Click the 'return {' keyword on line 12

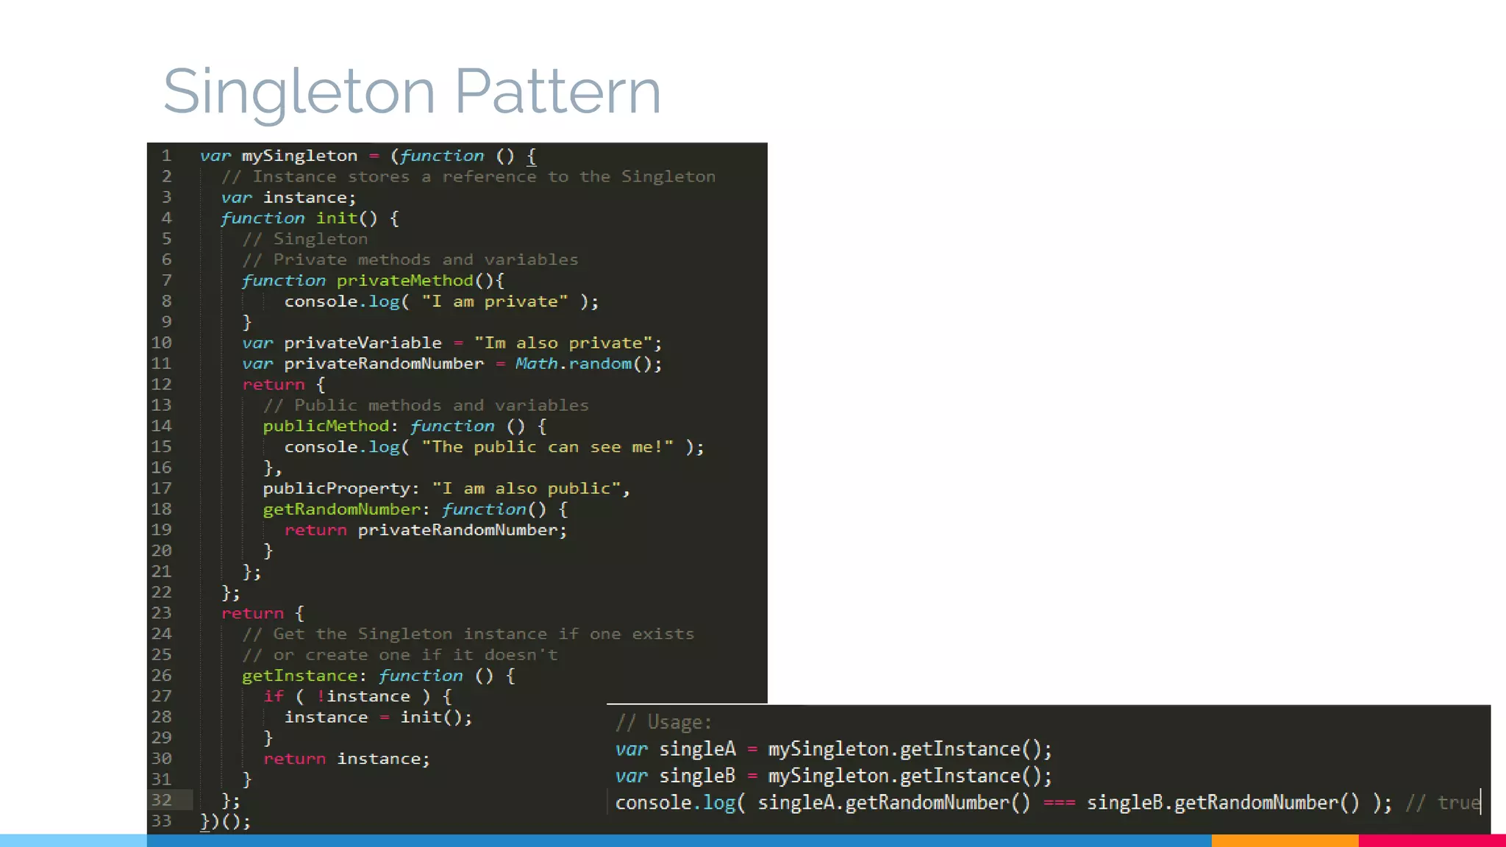pos(284,385)
